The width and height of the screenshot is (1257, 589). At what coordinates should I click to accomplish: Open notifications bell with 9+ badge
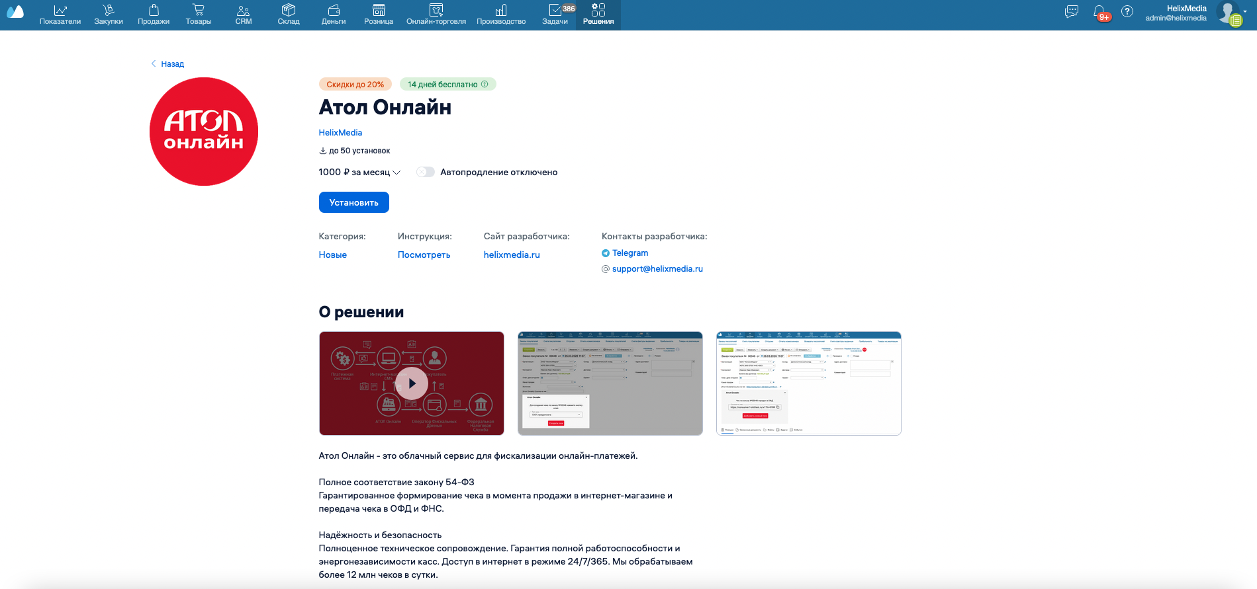point(1100,13)
